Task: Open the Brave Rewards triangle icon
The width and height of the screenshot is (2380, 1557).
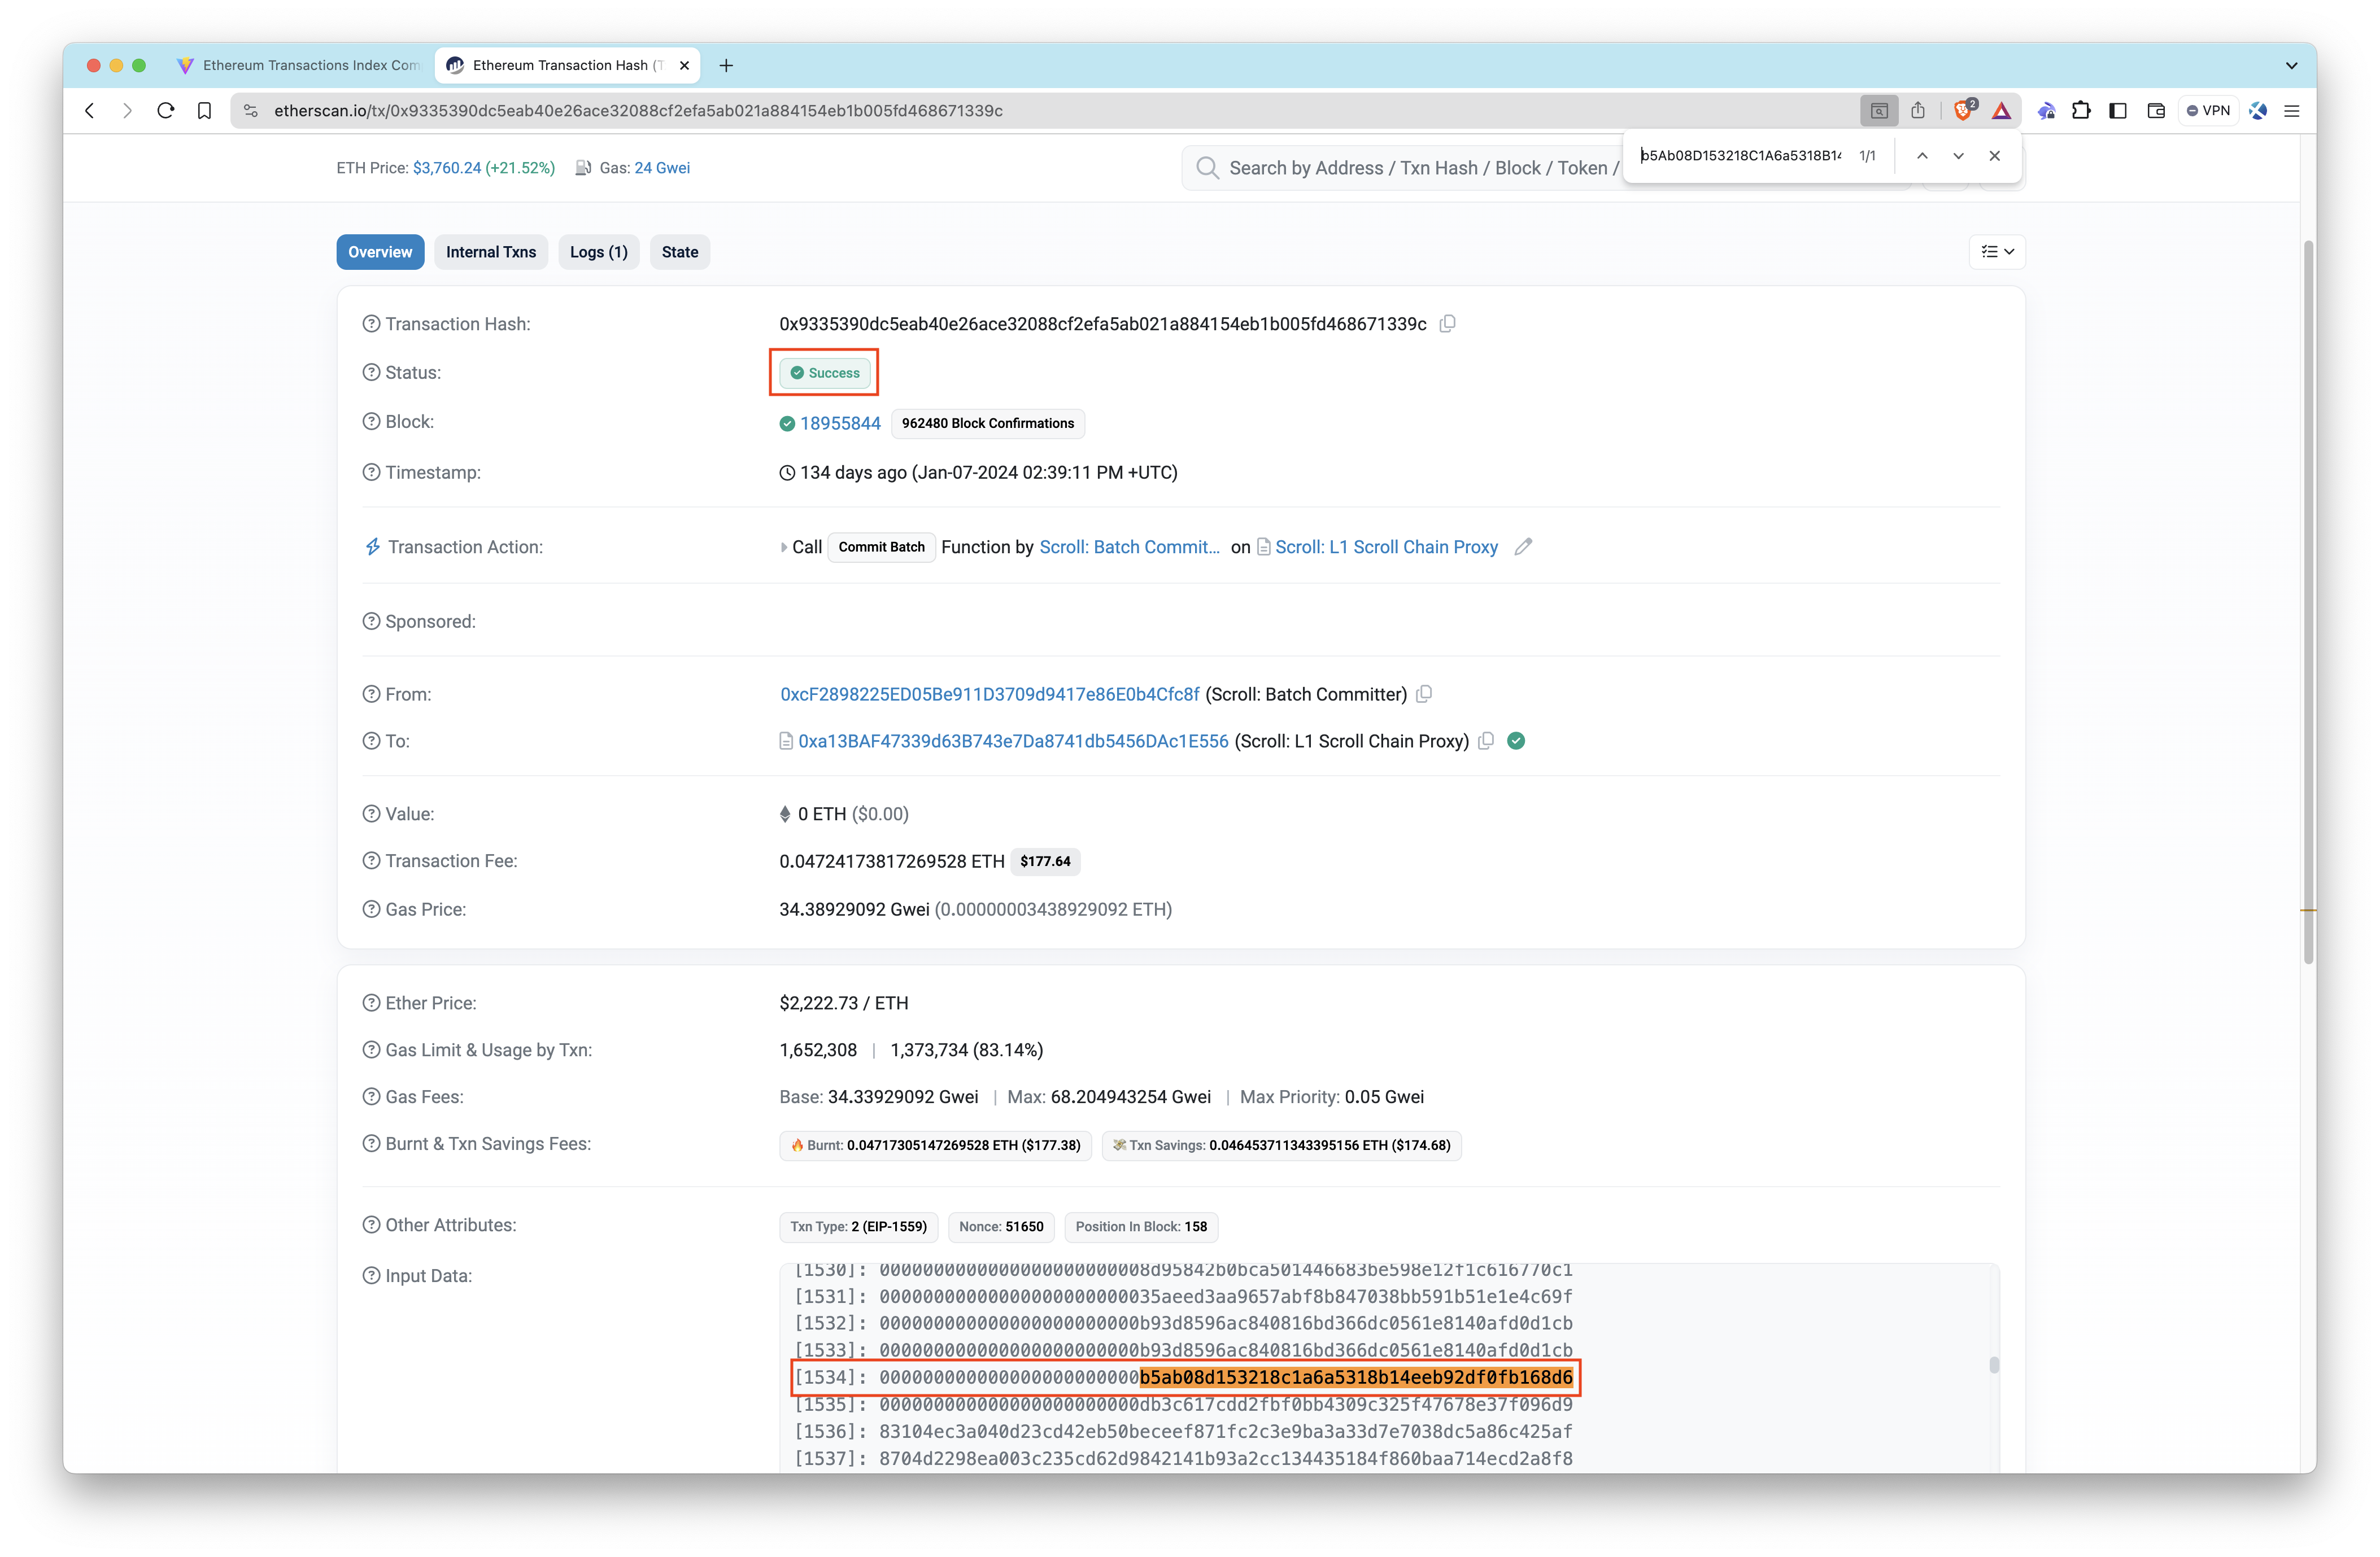Action: click(2001, 111)
